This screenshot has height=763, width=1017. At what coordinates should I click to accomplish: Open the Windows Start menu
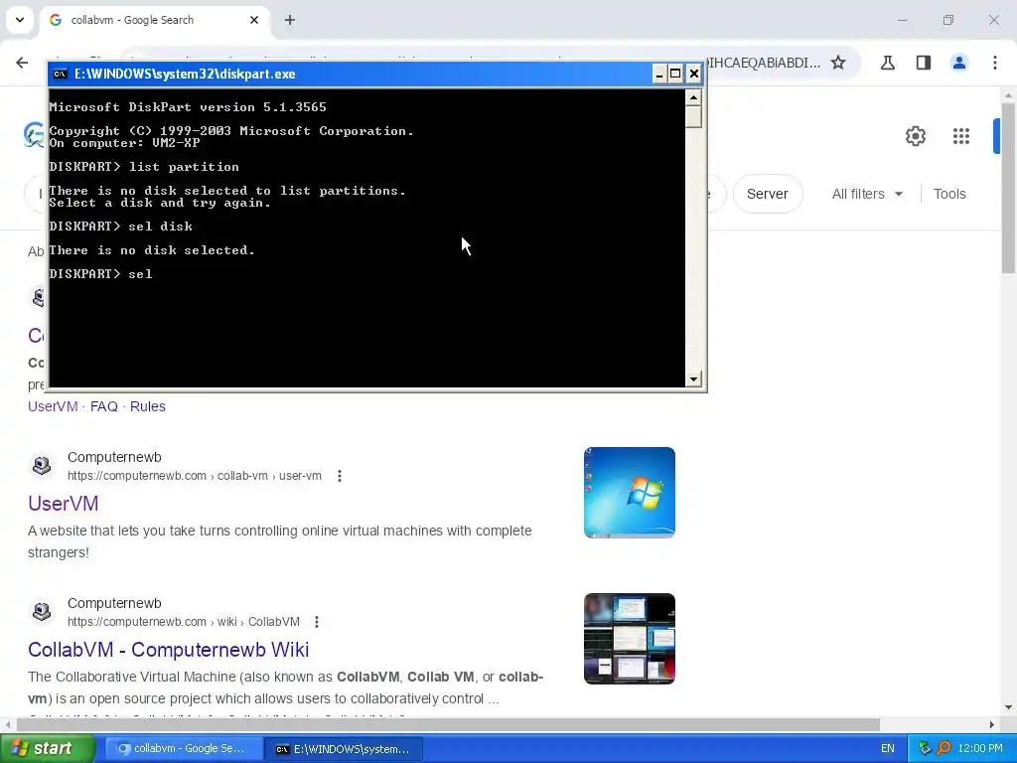47,749
